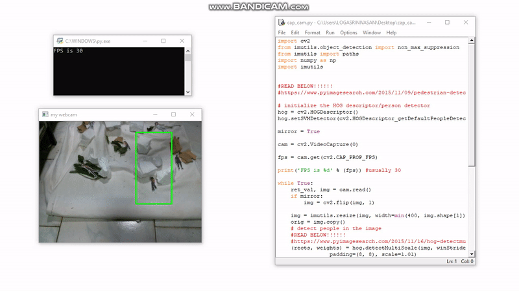Click the console scrollbar down arrow
Image resolution: width=519 pixels, height=291 pixels.
click(x=188, y=92)
